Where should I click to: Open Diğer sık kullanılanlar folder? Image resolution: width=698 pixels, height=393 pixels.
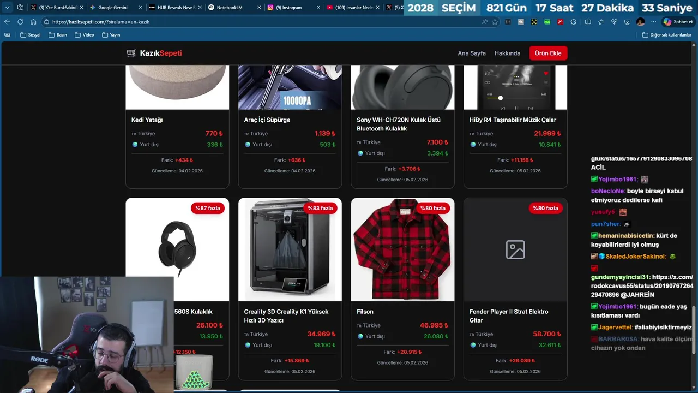click(666, 35)
